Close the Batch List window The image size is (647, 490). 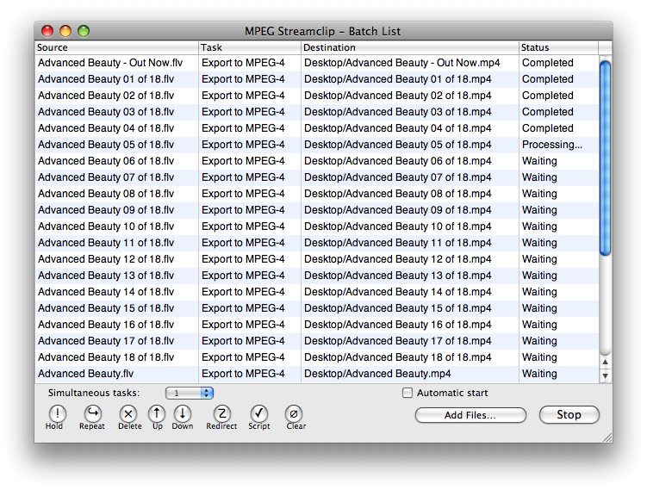click(x=47, y=31)
